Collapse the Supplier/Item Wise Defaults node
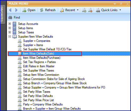This screenshot has width=131, height=111. point(10,37)
